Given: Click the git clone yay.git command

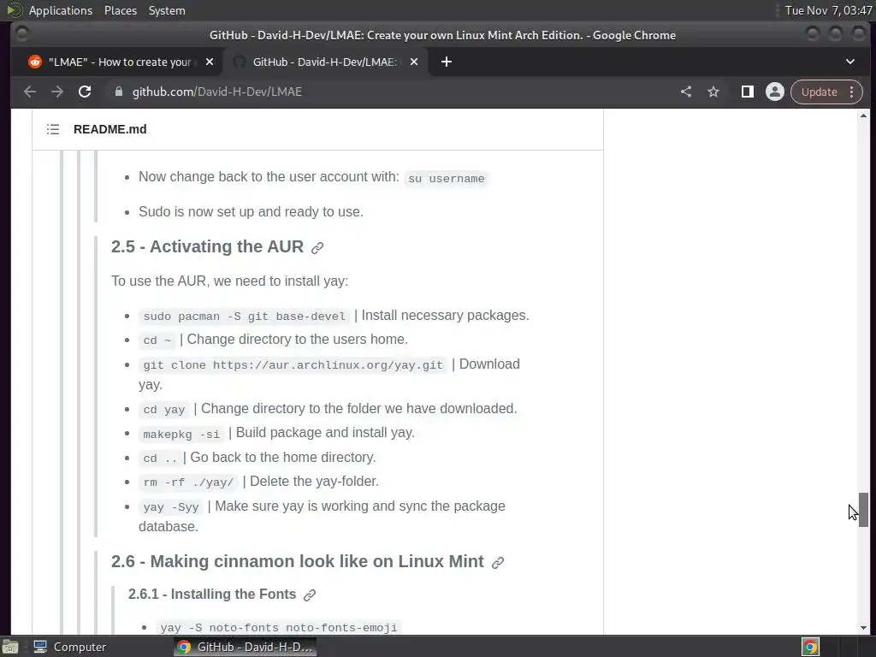Looking at the screenshot, I should [x=293, y=364].
